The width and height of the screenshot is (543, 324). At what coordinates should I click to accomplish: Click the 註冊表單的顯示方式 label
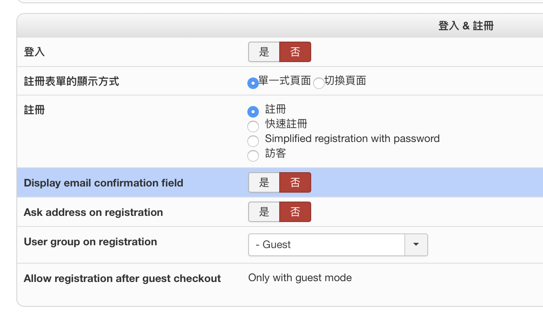point(72,81)
